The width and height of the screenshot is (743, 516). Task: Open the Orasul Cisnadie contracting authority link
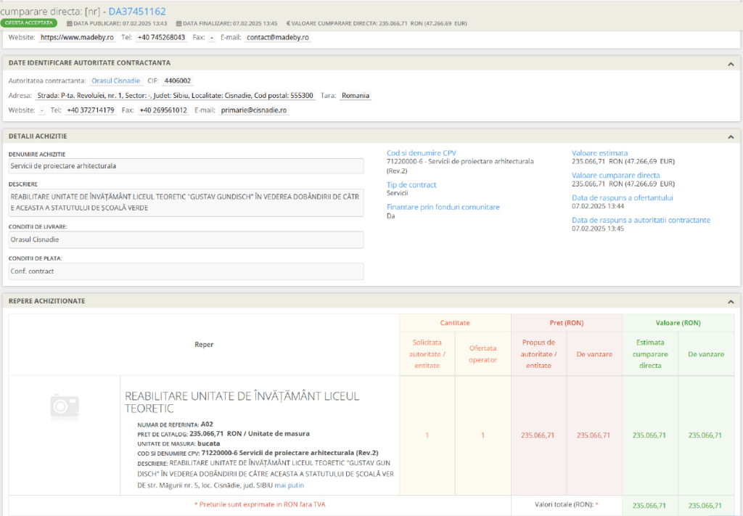coord(116,81)
